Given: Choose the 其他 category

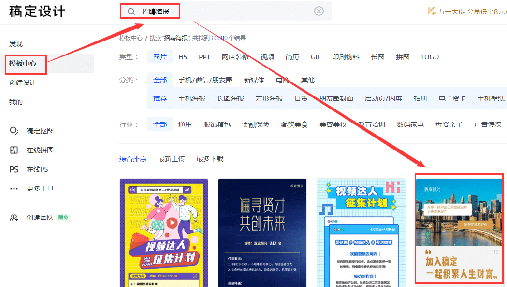Looking at the screenshot, I should pos(308,80).
